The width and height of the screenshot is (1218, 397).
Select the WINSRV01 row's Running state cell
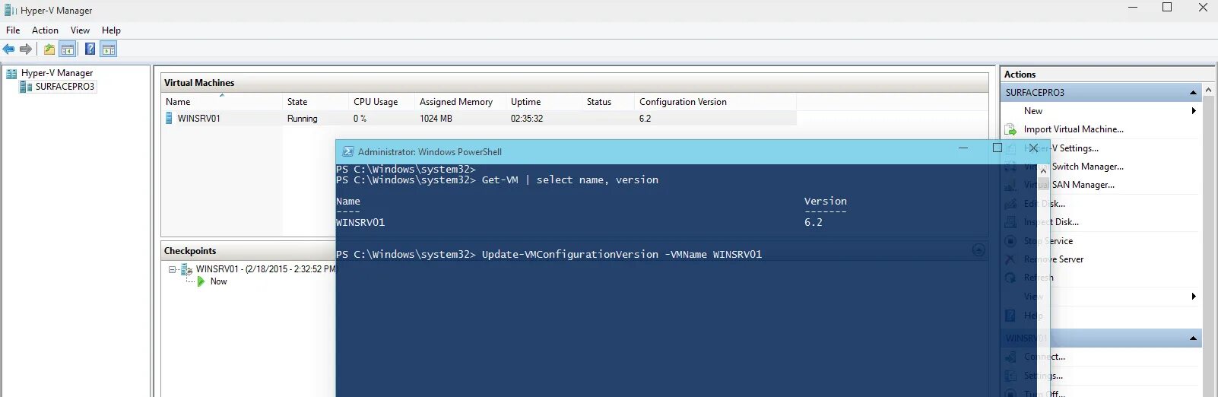coord(303,119)
